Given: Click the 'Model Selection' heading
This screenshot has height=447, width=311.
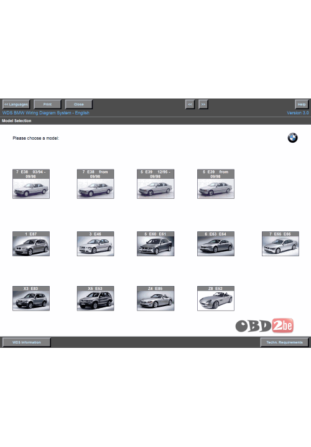Looking at the screenshot, I should 17,121.
